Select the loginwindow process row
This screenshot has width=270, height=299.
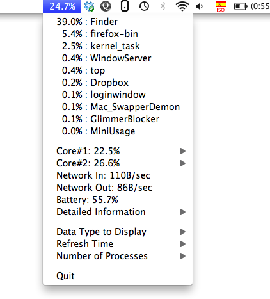pyautogui.click(x=118, y=95)
